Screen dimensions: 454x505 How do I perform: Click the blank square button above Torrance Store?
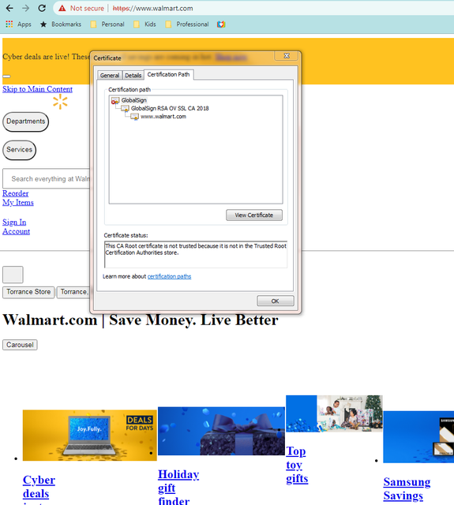[x=13, y=275]
